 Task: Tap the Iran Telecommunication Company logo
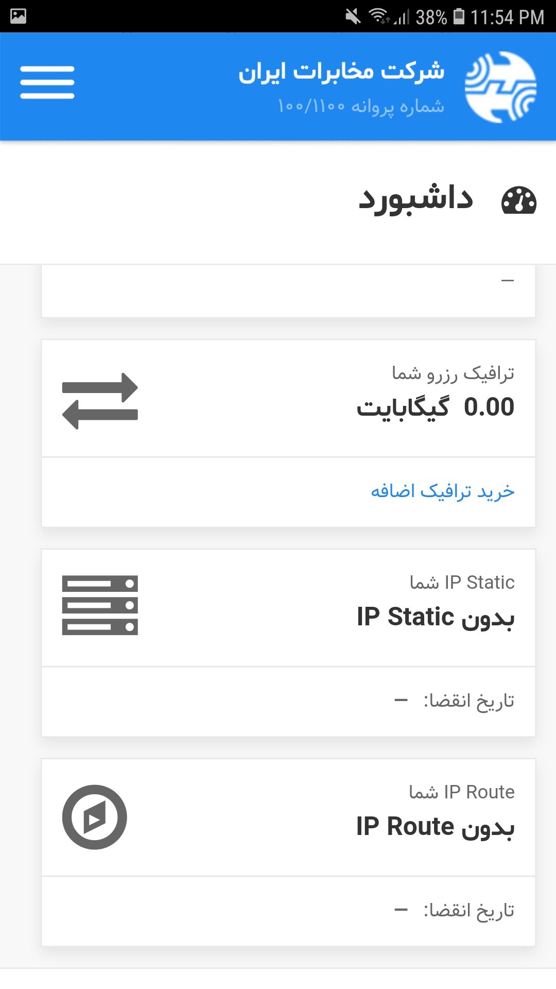tap(500, 87)
